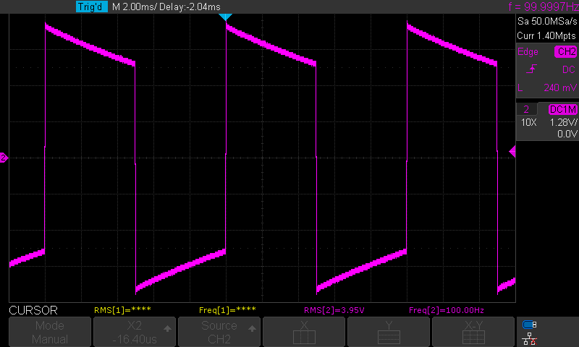Image resolution: width=579 pixels, height=347 pixels.
Task: Click the Freq[1]=**** measurement
Action: (x=227, y=310)
